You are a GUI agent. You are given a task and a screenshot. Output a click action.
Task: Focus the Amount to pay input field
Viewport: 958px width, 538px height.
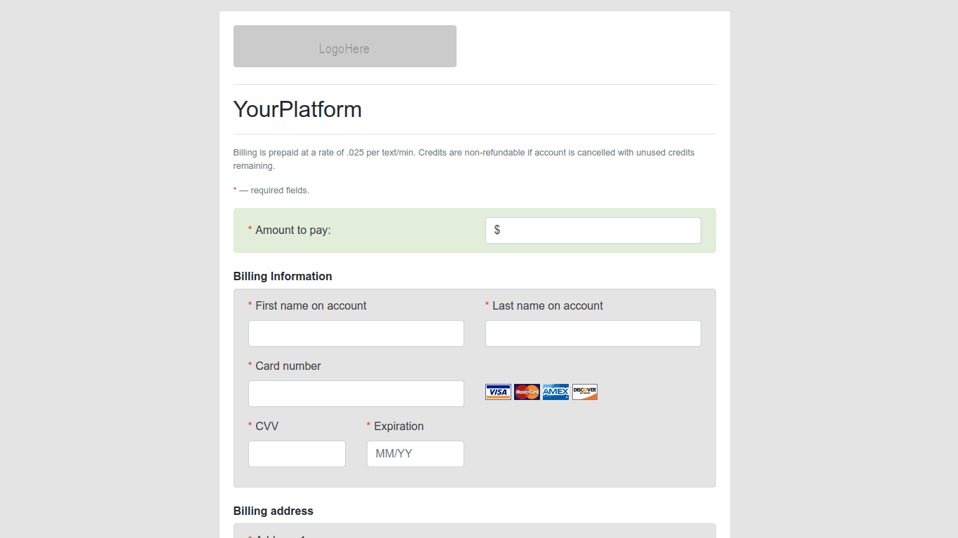coord(593,230)
